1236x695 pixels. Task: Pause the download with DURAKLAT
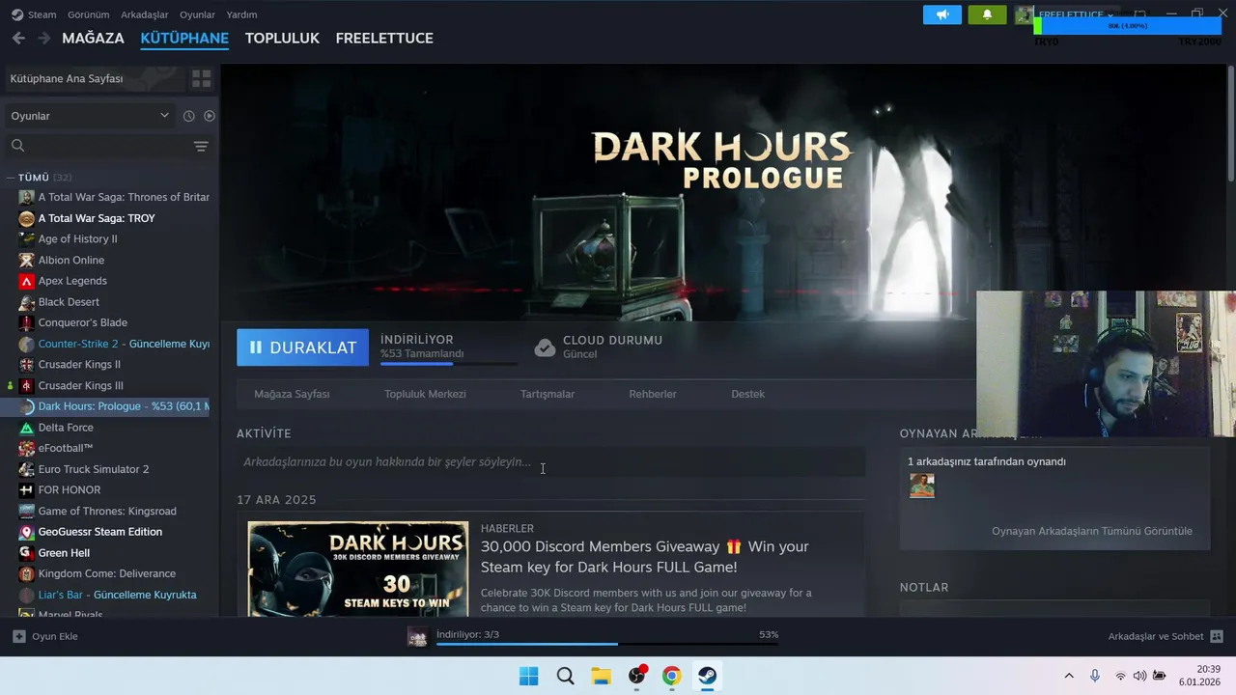302,347
